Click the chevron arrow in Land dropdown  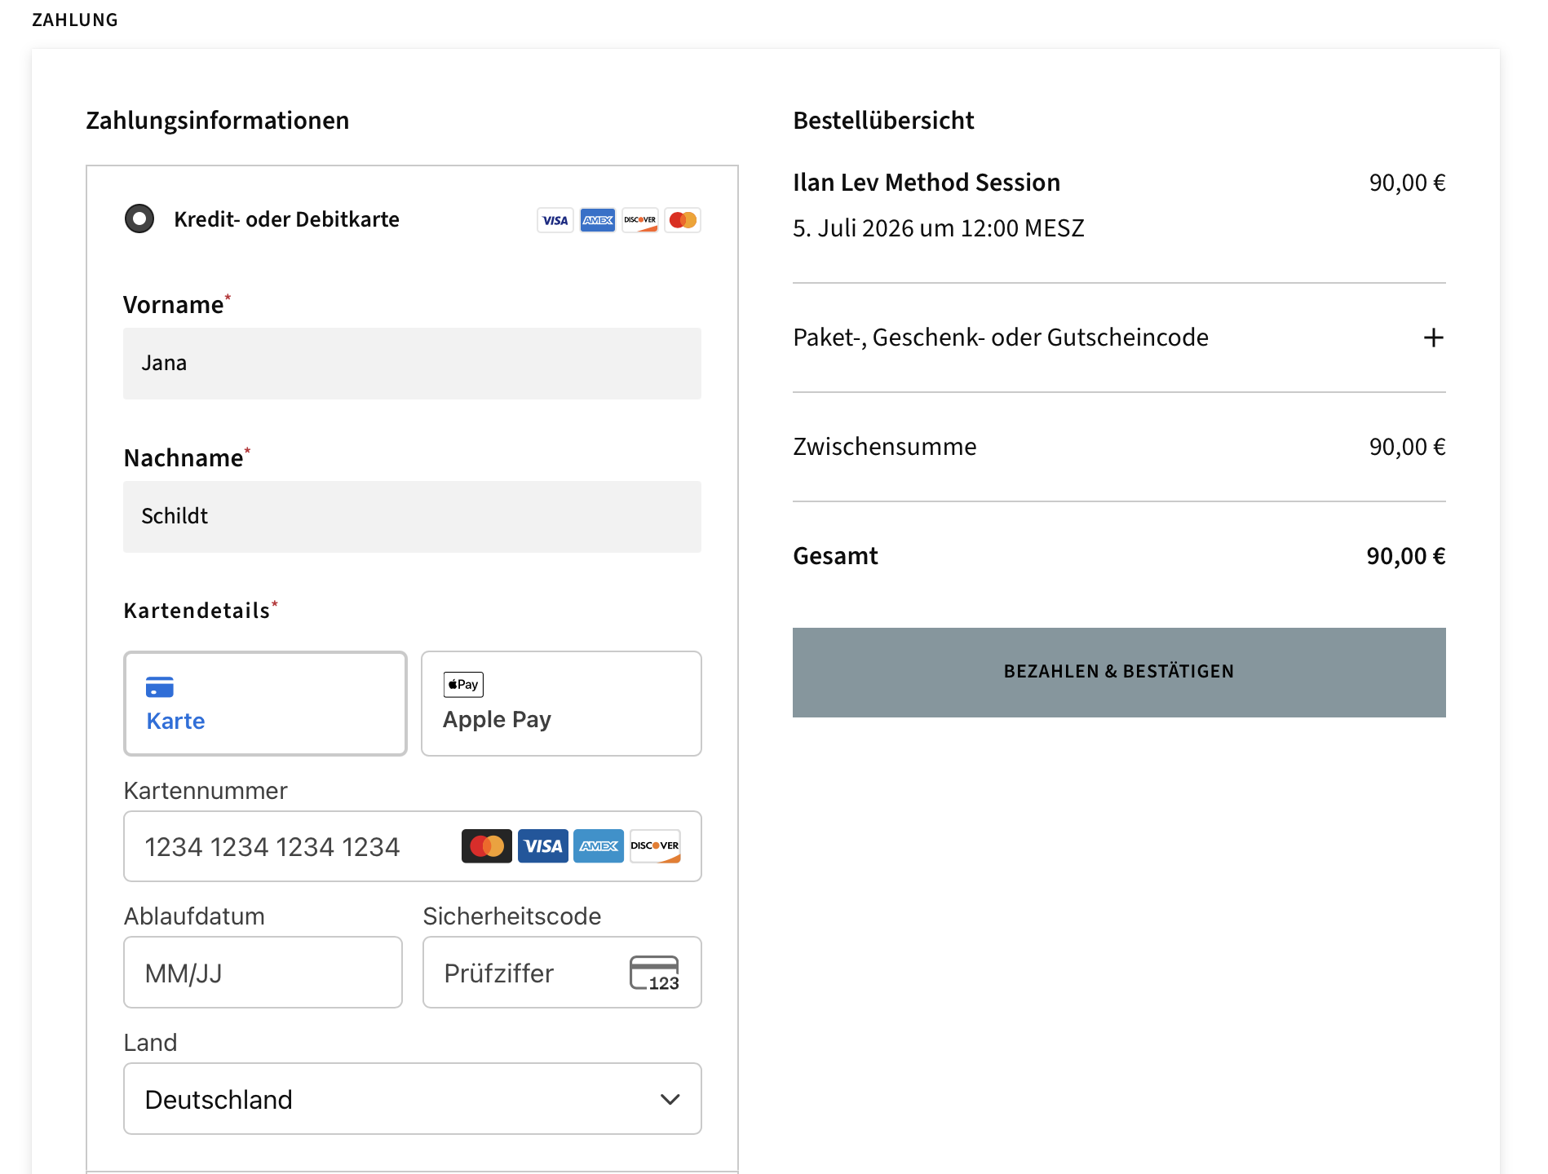click(670, 1099)
